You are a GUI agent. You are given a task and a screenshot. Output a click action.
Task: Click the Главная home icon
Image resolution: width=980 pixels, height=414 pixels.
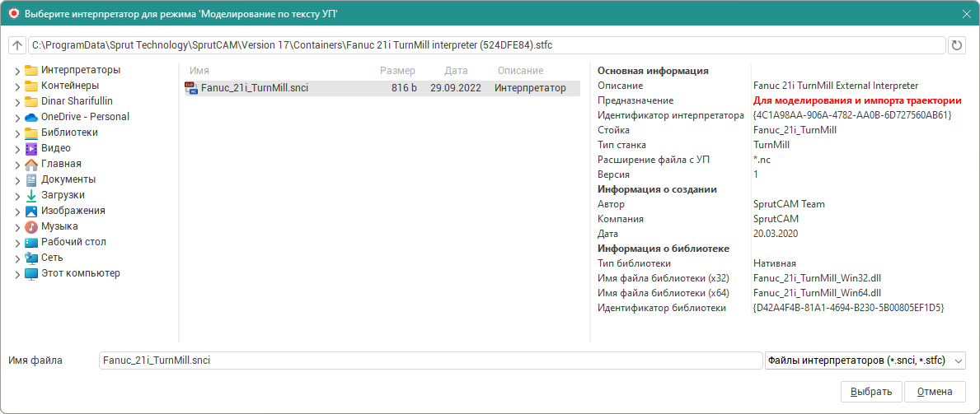31,164
